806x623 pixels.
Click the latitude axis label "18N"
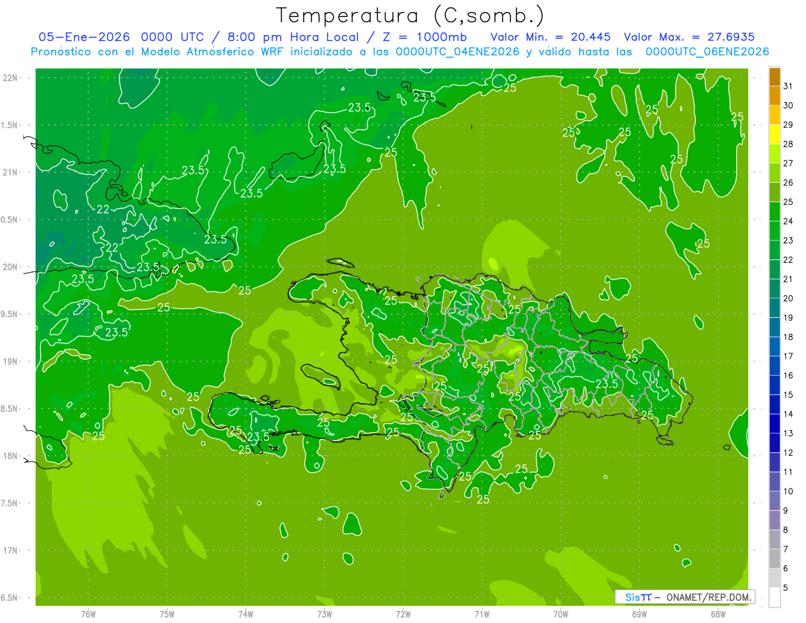pos(9,456)
